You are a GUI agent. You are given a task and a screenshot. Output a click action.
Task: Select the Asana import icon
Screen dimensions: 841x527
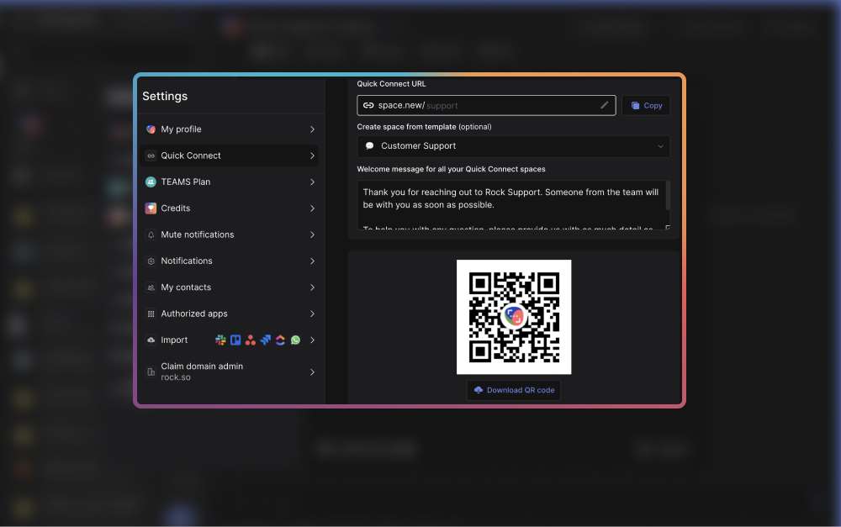click(250, 340)
